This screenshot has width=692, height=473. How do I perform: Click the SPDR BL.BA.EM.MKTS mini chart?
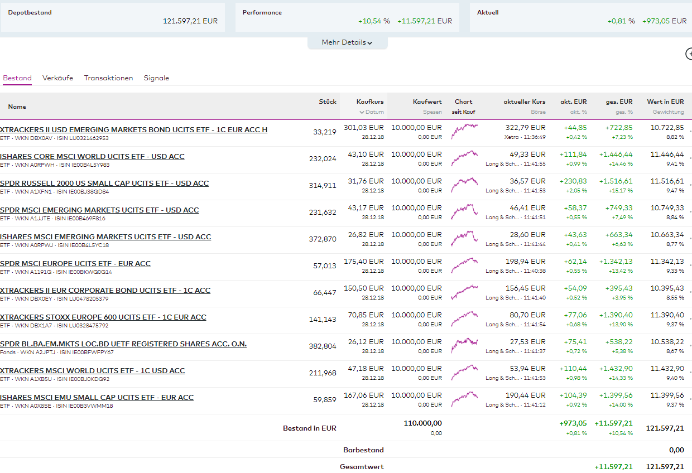coord(464,345)
